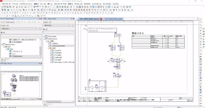Image resolution: width=205 pixels, height=108 pixels.
Task: Select the Text tool in right toolbar
Action: 201,87
